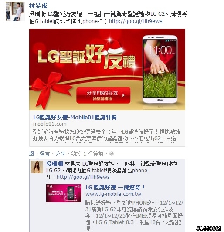224x232 pixels.
Task: Click the 分享FB約好友 red button
Action: point(103,95)
